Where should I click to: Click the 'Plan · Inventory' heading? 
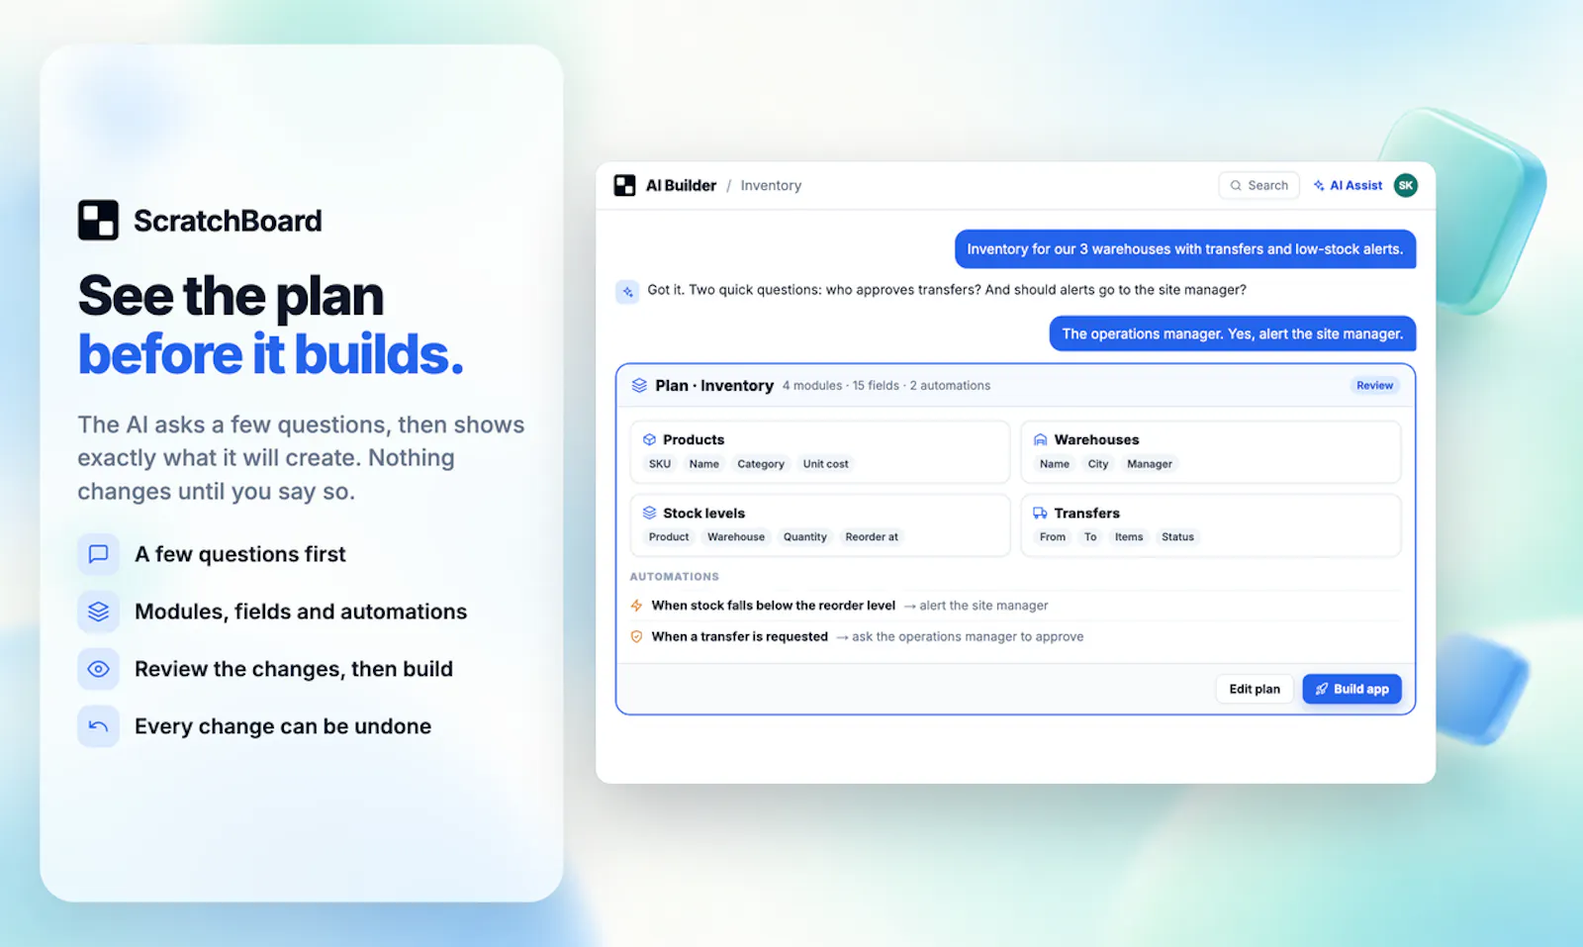pos(714,385)
